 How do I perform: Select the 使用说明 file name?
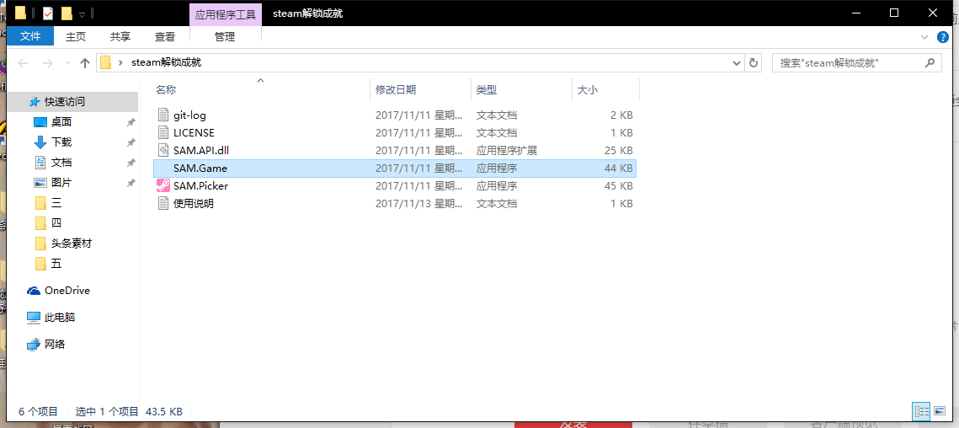click(194, 203)
